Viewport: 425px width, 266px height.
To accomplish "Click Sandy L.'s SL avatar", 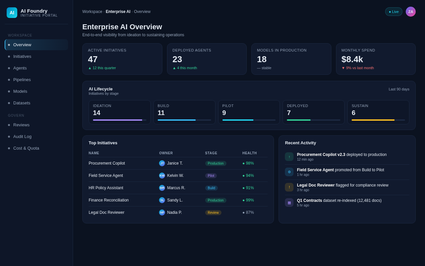I will click(162, 200).
